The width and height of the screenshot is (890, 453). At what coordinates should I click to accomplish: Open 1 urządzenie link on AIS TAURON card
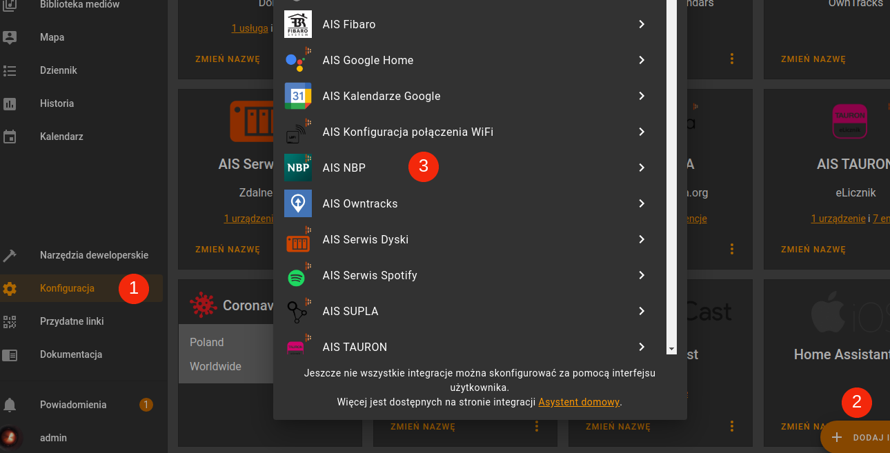(838, 219)
